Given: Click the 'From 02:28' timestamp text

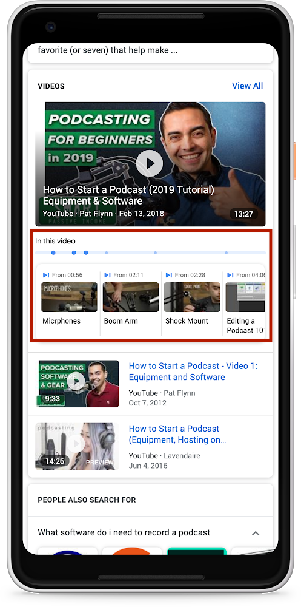Looking at the screenshot, I should pos(190,275).
